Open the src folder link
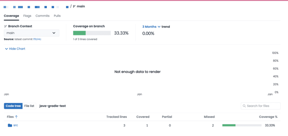 pos(16,125)
